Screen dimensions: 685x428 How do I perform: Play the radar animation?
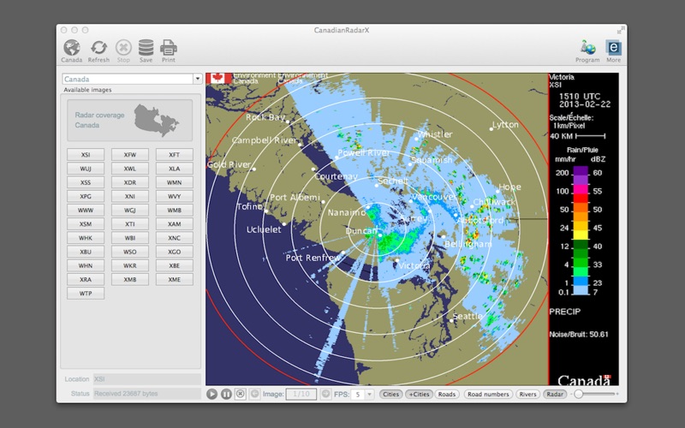click(x=212, y=394)
